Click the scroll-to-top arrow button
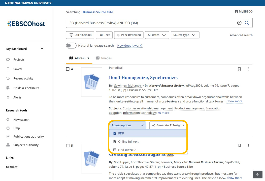 (257, 174)
